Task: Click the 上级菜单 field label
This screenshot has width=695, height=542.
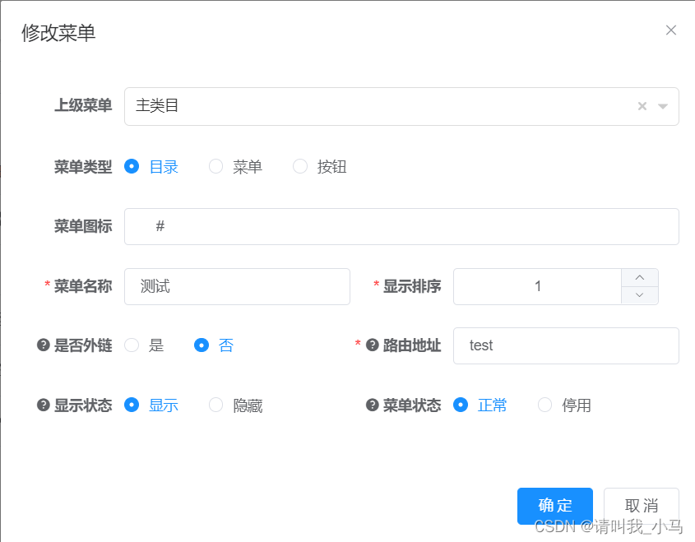Action: point(83,105)
